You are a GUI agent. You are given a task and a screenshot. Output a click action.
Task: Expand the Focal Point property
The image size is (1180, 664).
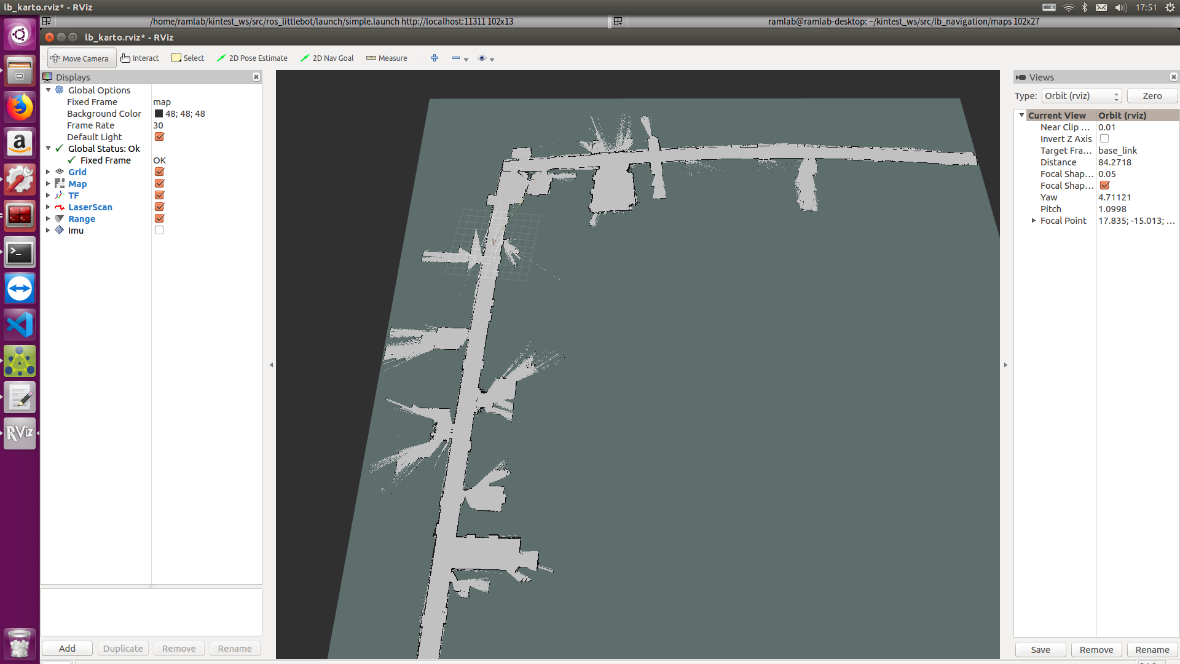pyautogui.click(x=1034, y=221)
